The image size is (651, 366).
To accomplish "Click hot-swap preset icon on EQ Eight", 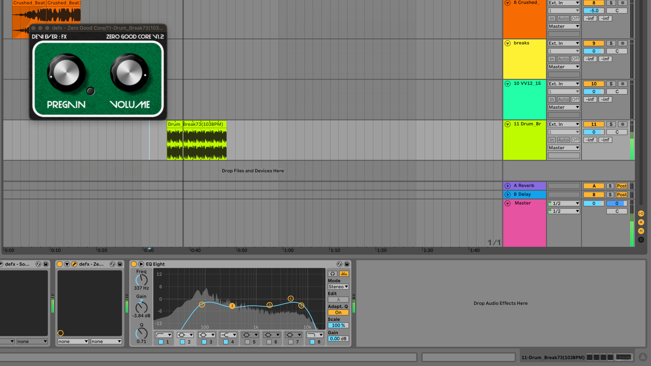I will 339,264.
